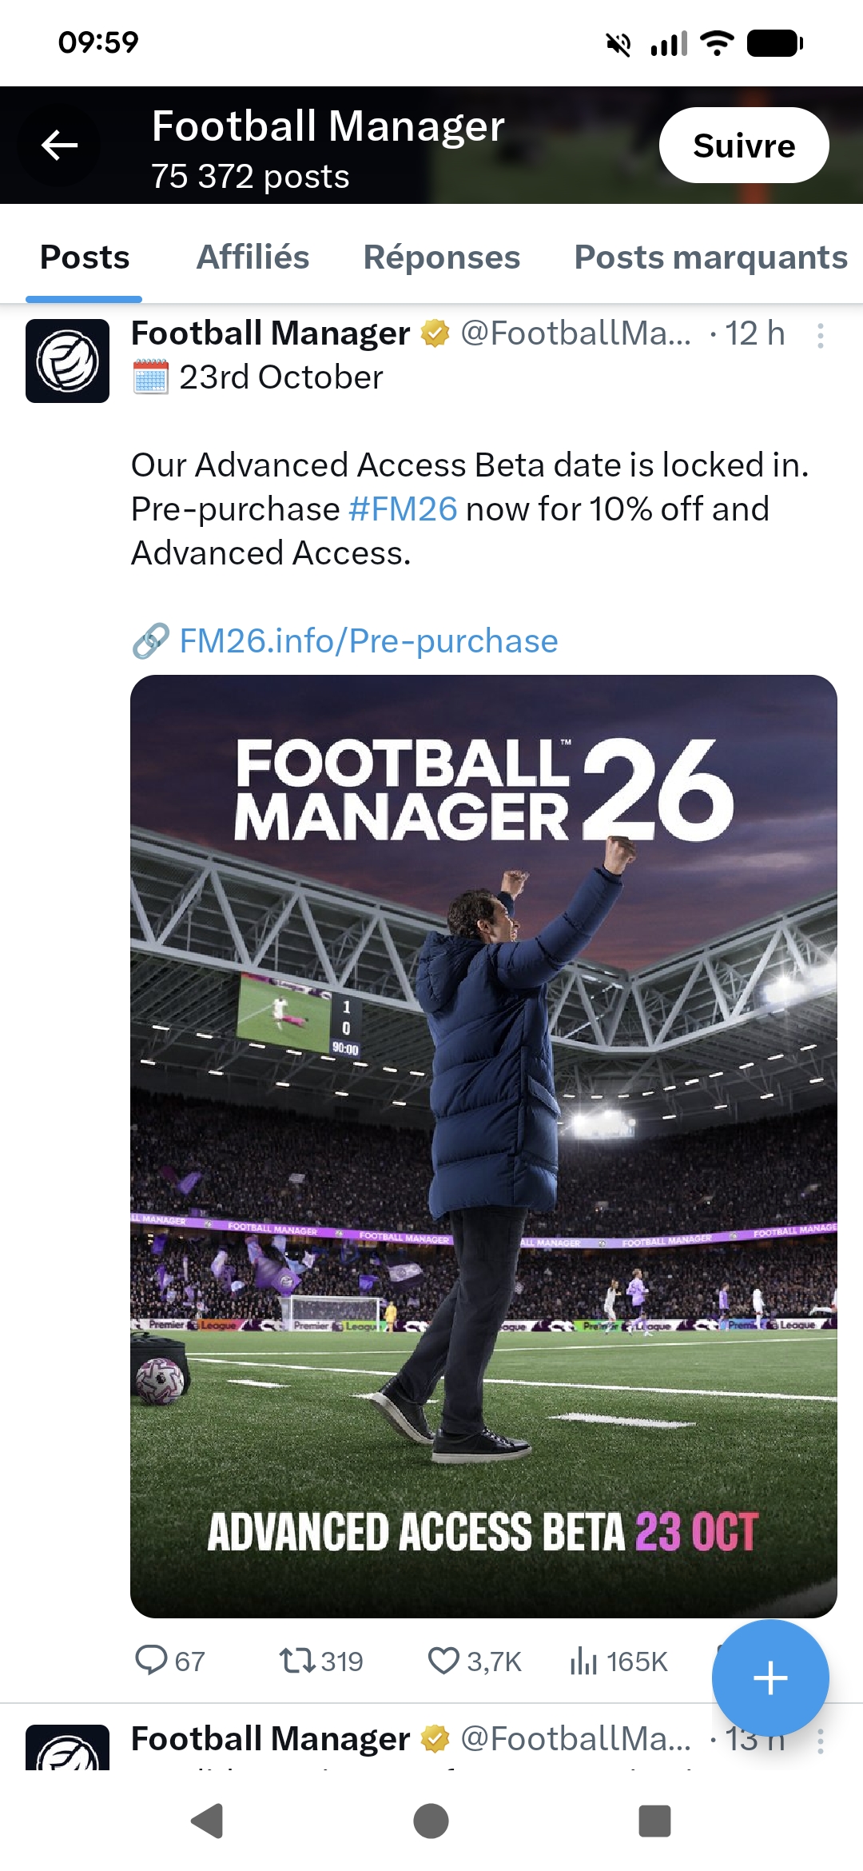Open Football Manager profile avatar

click(x=68, y=361)
